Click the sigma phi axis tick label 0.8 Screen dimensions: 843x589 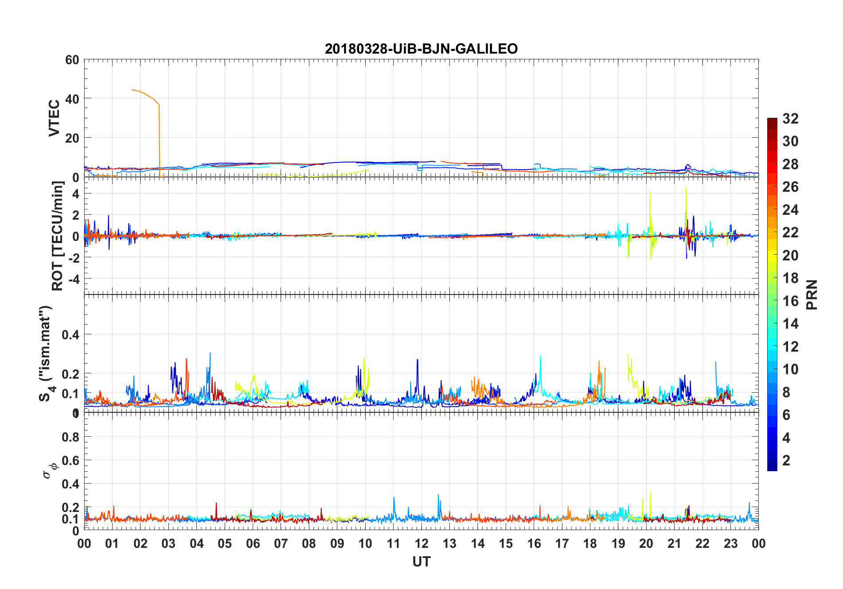(x=70, y=437)
